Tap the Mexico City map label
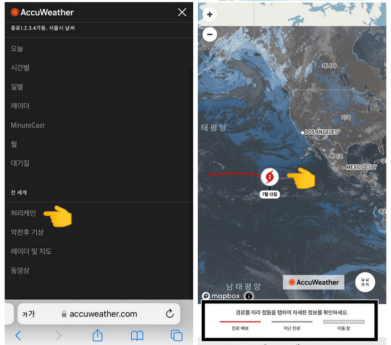Viewport: 391px width, 345px height. 361,167
